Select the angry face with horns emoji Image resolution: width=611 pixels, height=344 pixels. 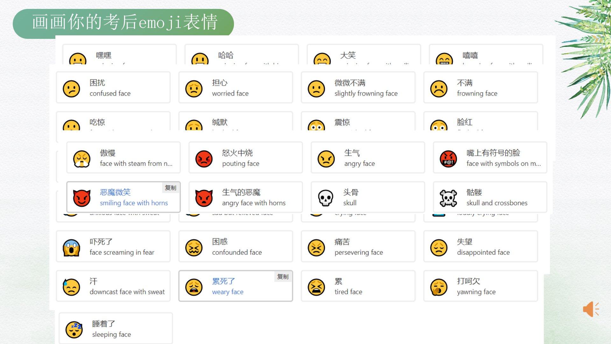click(204, 198)
